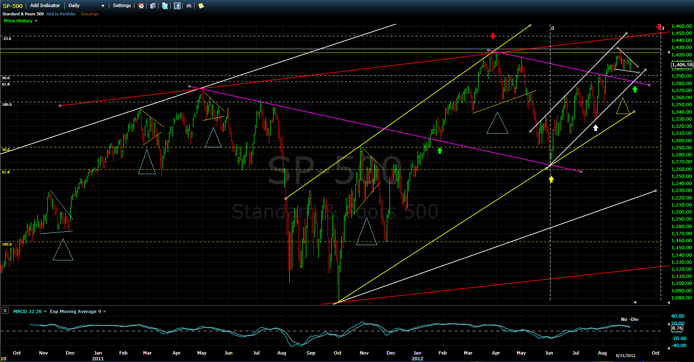
Task: Click the yellow 100.0 Fibonacci label
Action: [x=7, y=244]
